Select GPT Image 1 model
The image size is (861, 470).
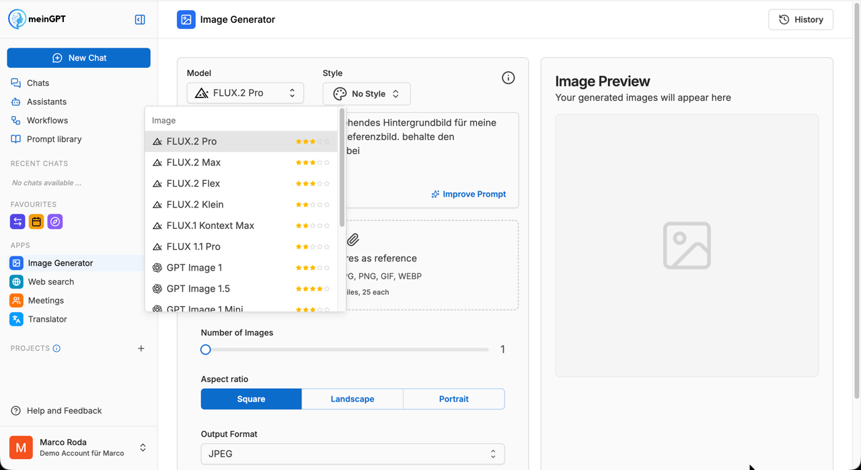point(242,268)
